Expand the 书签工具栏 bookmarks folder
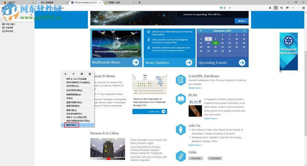The image size is (307, 166). 1,24
